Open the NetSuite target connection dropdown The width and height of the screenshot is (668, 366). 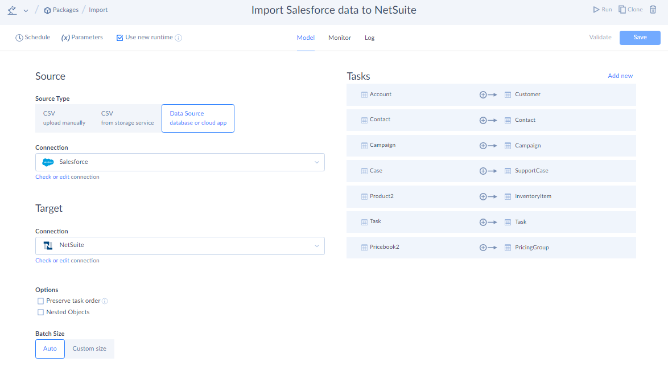point(180,246)
